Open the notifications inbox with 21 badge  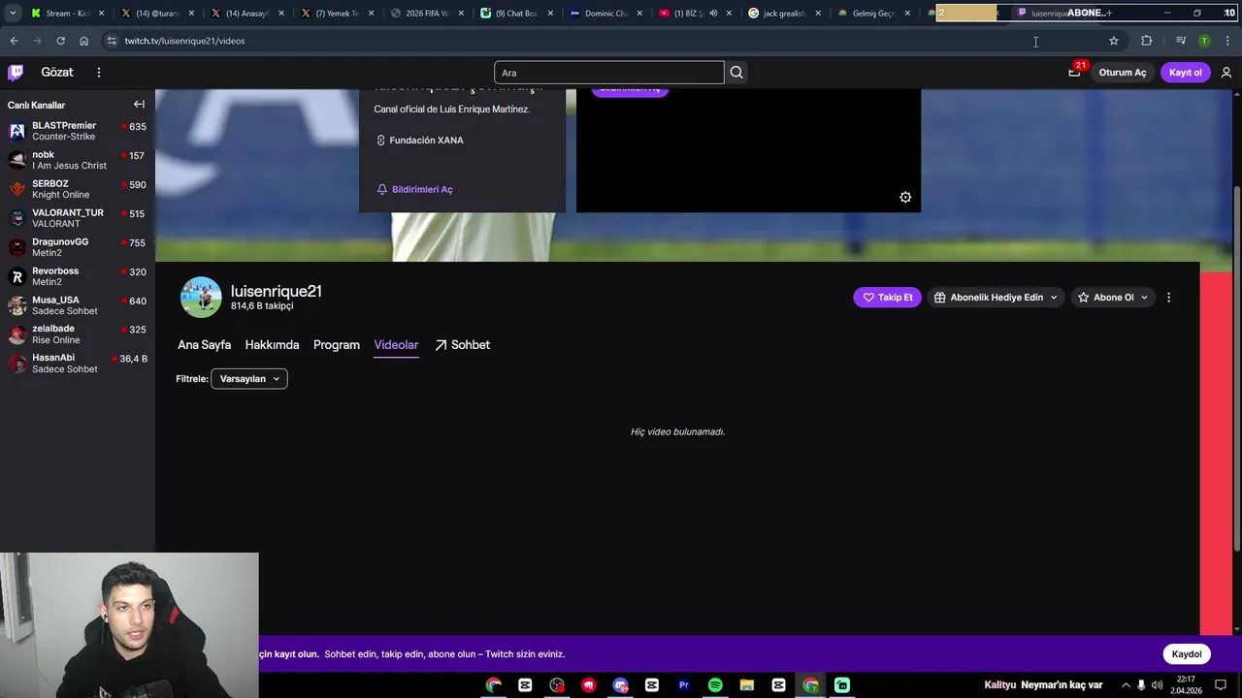(1074, 72)
